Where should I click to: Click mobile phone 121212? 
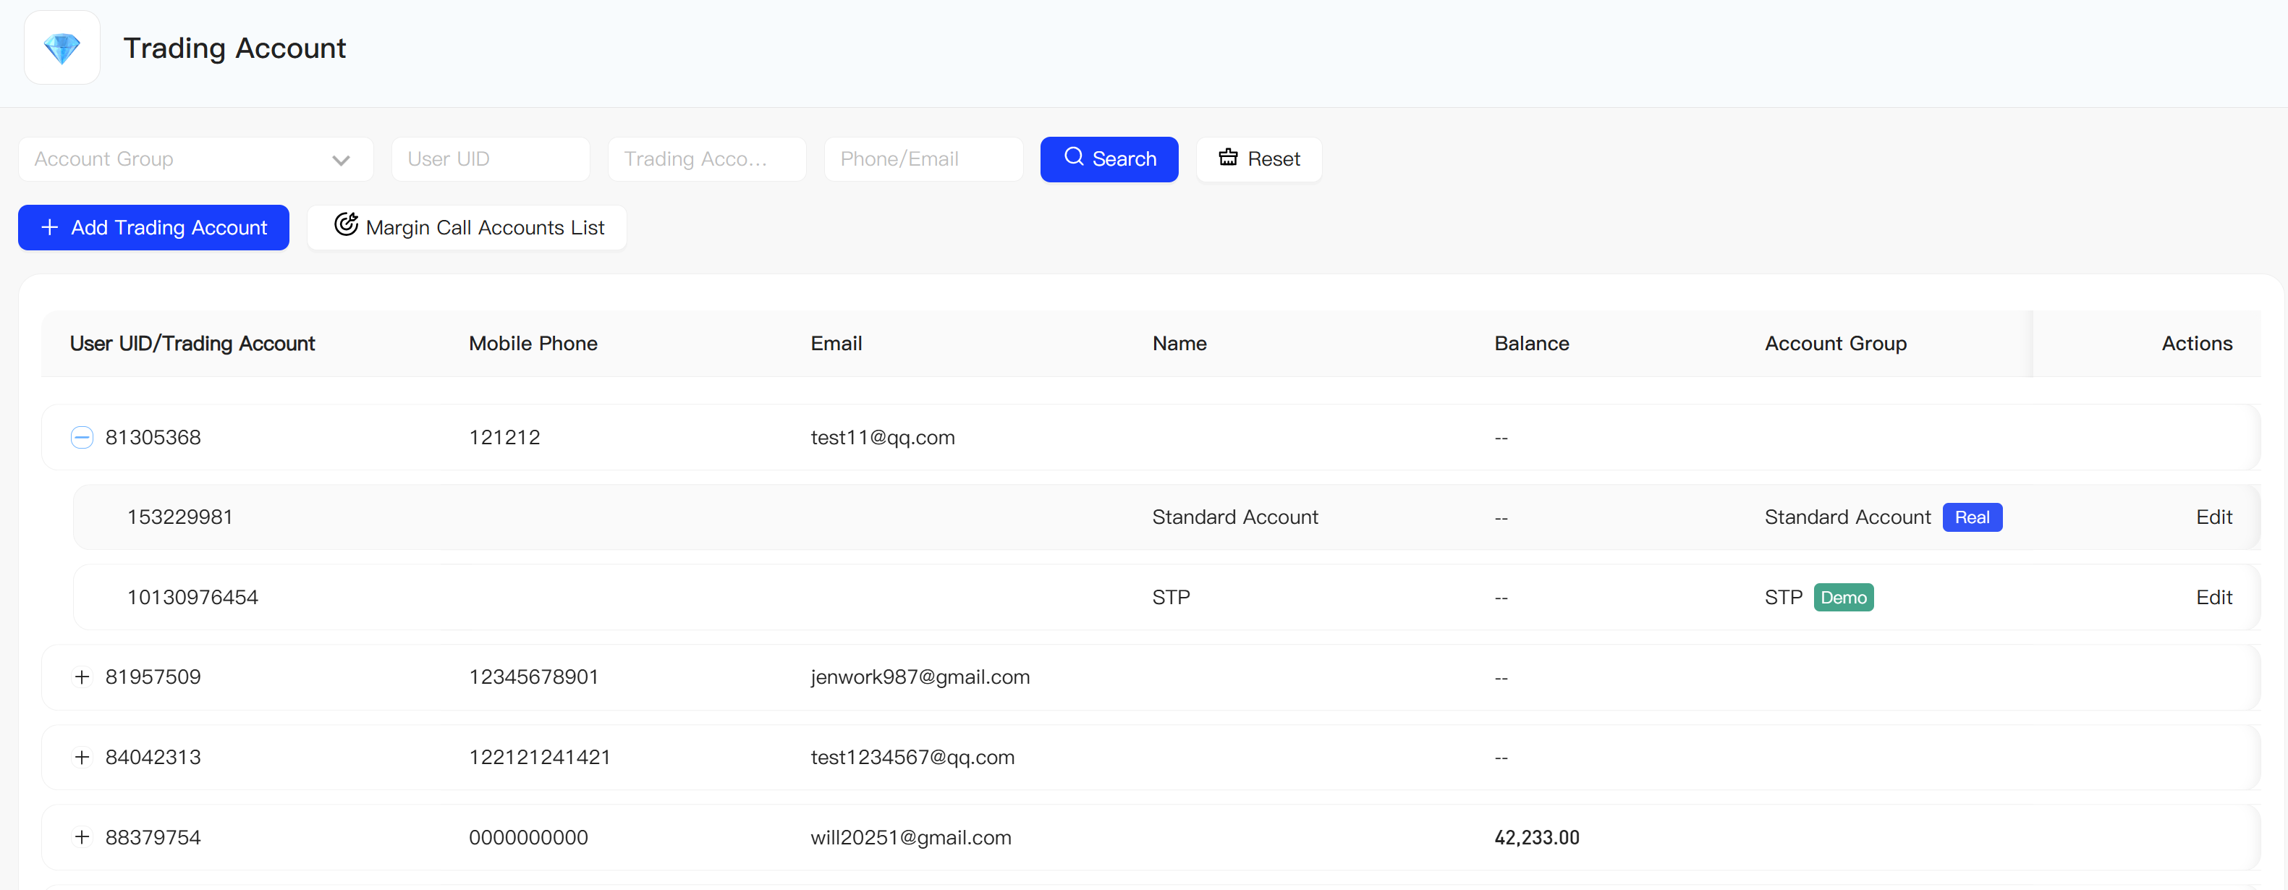(x=504, y=437)
